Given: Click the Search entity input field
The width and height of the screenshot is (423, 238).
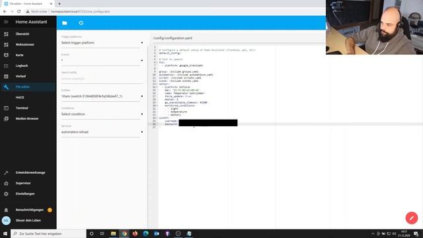Looking at the screenshot, I should [102, 79].
